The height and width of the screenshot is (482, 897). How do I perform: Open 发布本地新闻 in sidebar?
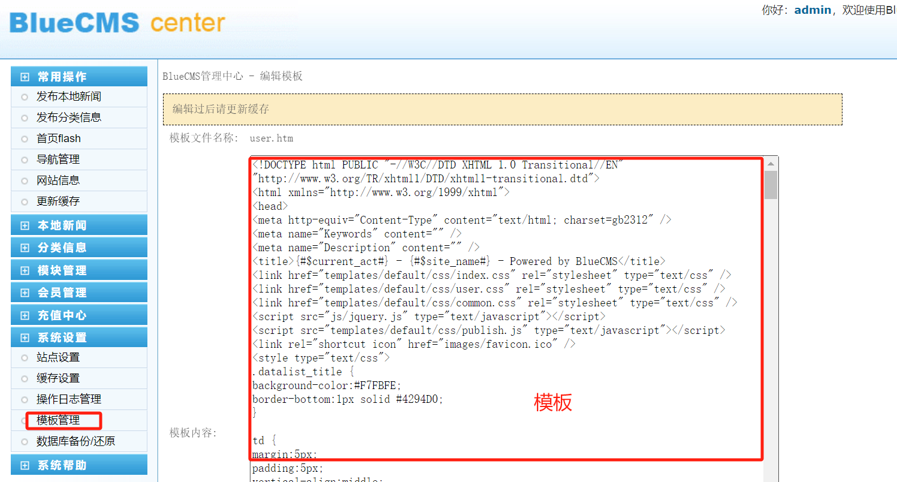pyautogui.click(x=68, y=97)
